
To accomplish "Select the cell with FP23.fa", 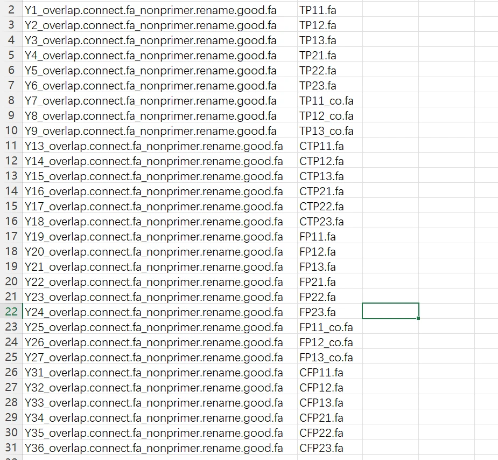I will click(317, 312).
